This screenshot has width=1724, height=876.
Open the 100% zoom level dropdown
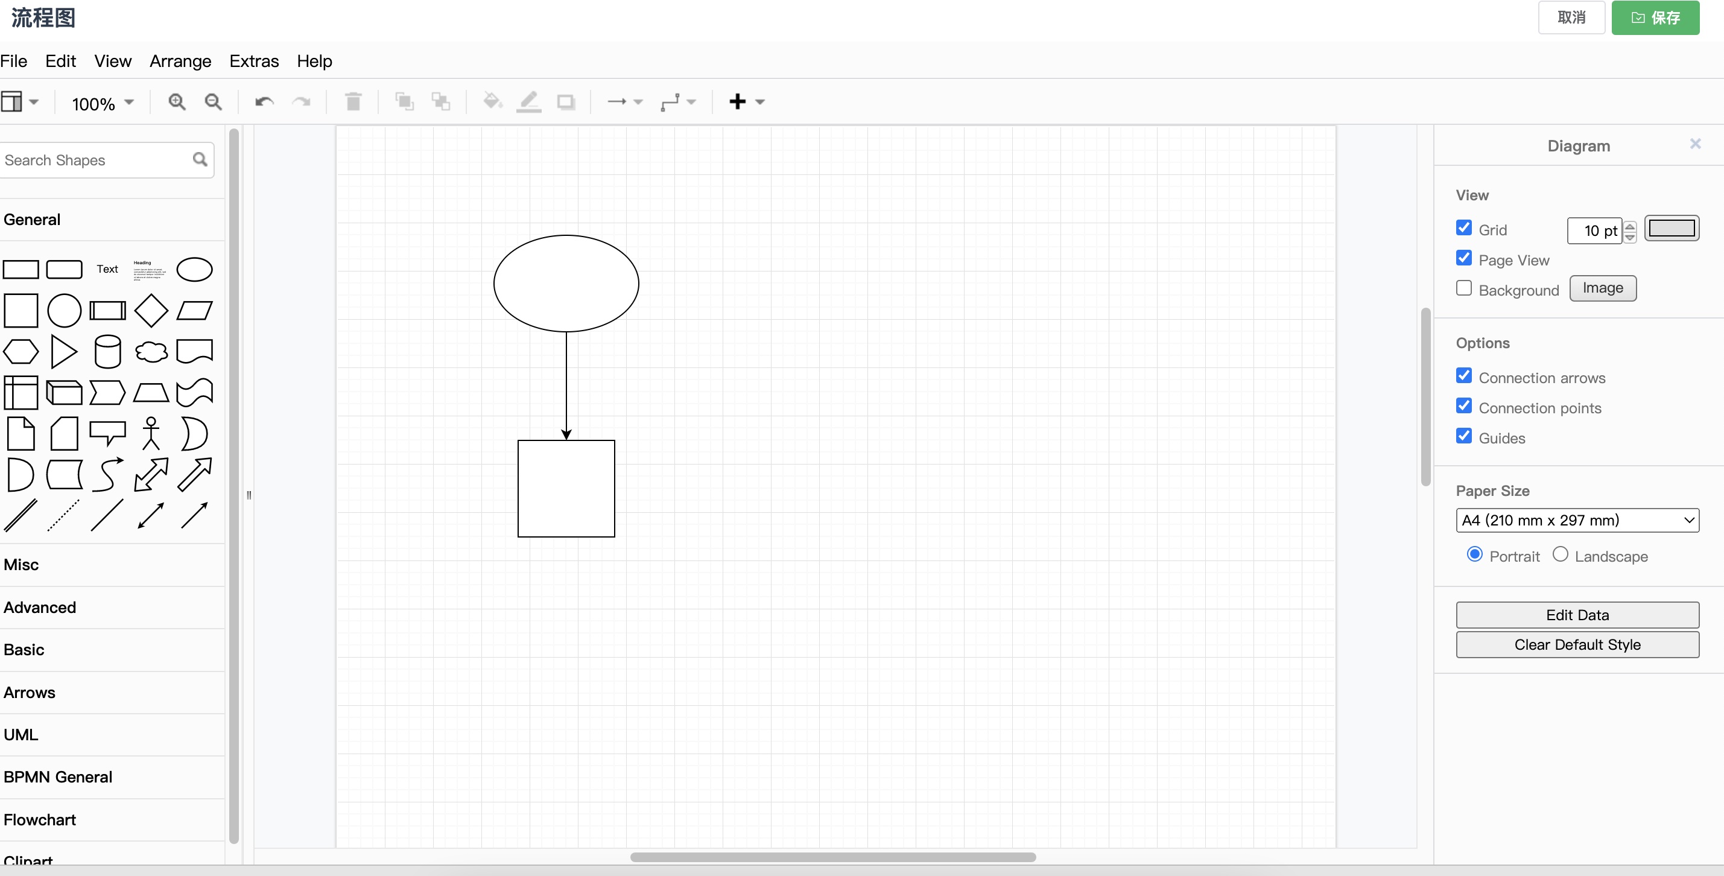103,103
